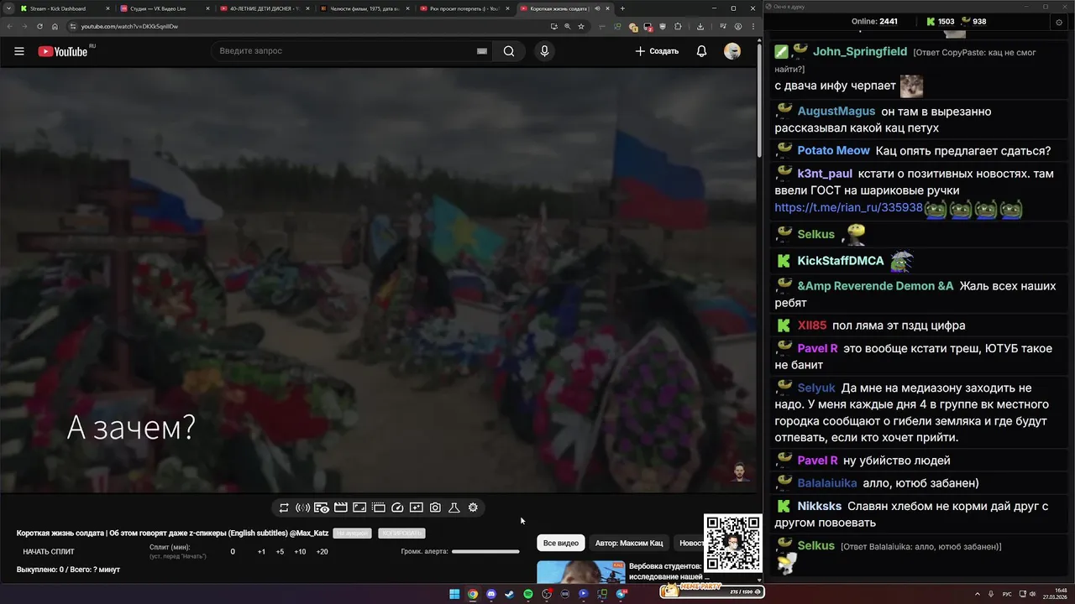Open the speedometer playback speed icon
The width and height of the screenshot is (1075, 604).
[x=398, y=508]
